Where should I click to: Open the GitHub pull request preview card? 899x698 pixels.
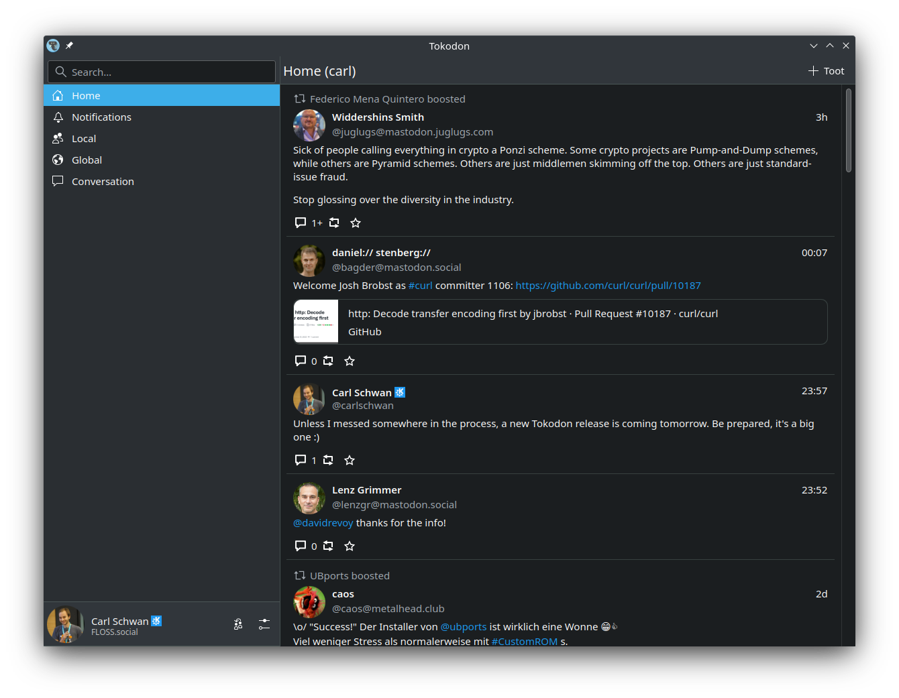[560, 322]
